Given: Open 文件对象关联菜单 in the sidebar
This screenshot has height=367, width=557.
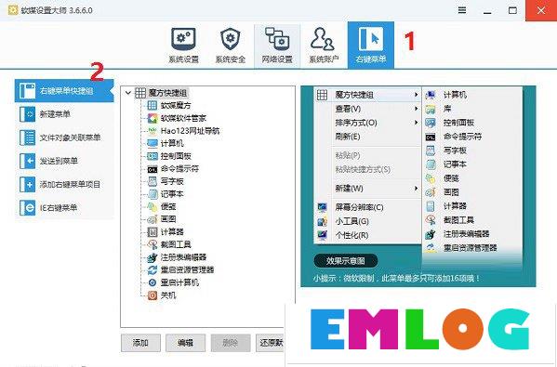Looking at the screenshot, I should [x=64, y=138].
